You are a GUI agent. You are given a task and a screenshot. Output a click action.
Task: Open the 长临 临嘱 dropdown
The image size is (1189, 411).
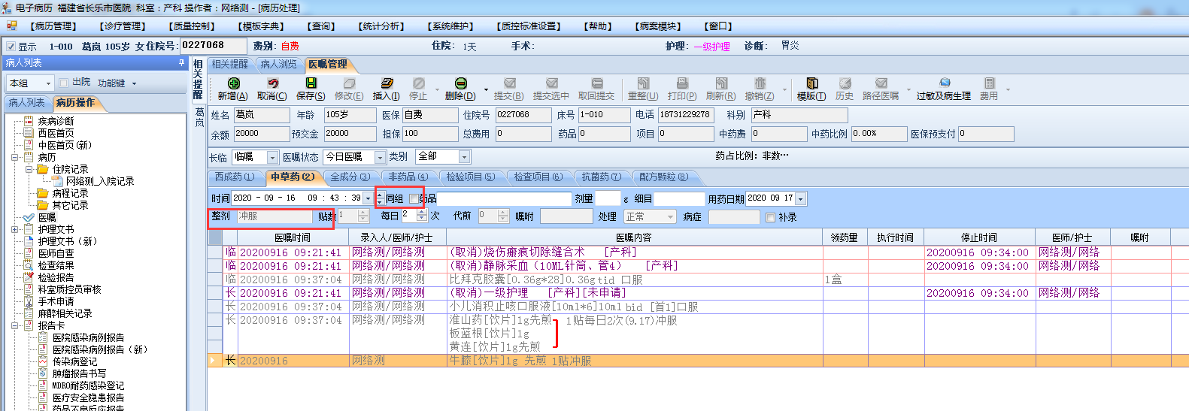pos(272,157)
